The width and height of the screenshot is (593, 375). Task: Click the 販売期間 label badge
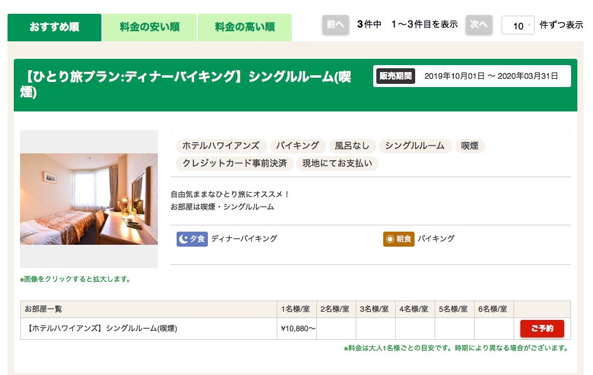(396, 76)
